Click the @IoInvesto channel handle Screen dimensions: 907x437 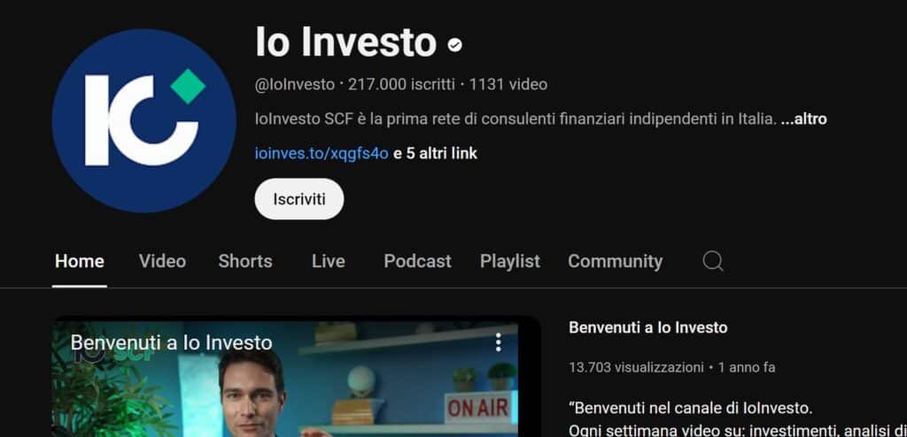point(295,84)
